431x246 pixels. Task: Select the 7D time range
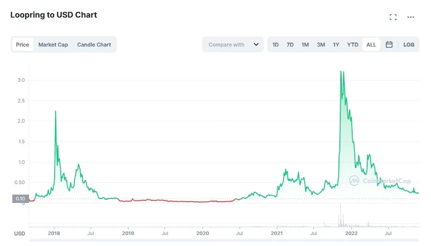click(290, 45)
